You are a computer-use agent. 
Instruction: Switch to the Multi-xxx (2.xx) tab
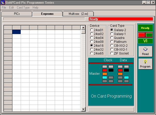click(78, 14)
